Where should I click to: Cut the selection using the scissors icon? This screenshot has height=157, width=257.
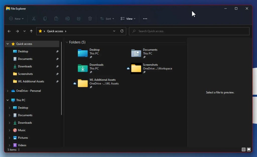tap(34, 19)
